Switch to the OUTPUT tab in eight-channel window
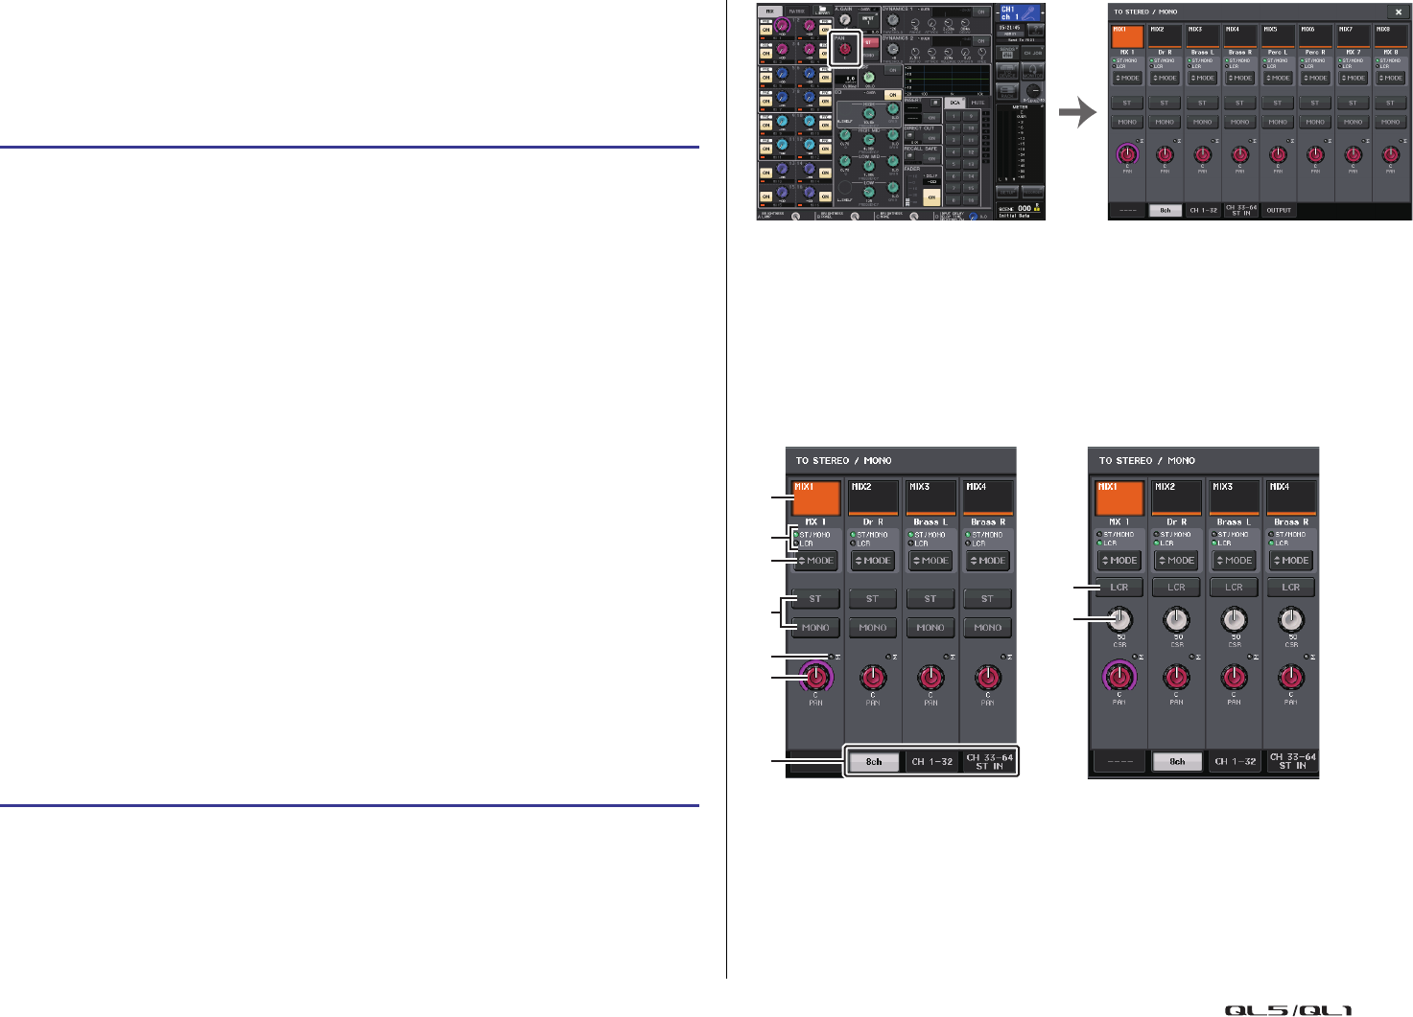 coord(1278,209)
